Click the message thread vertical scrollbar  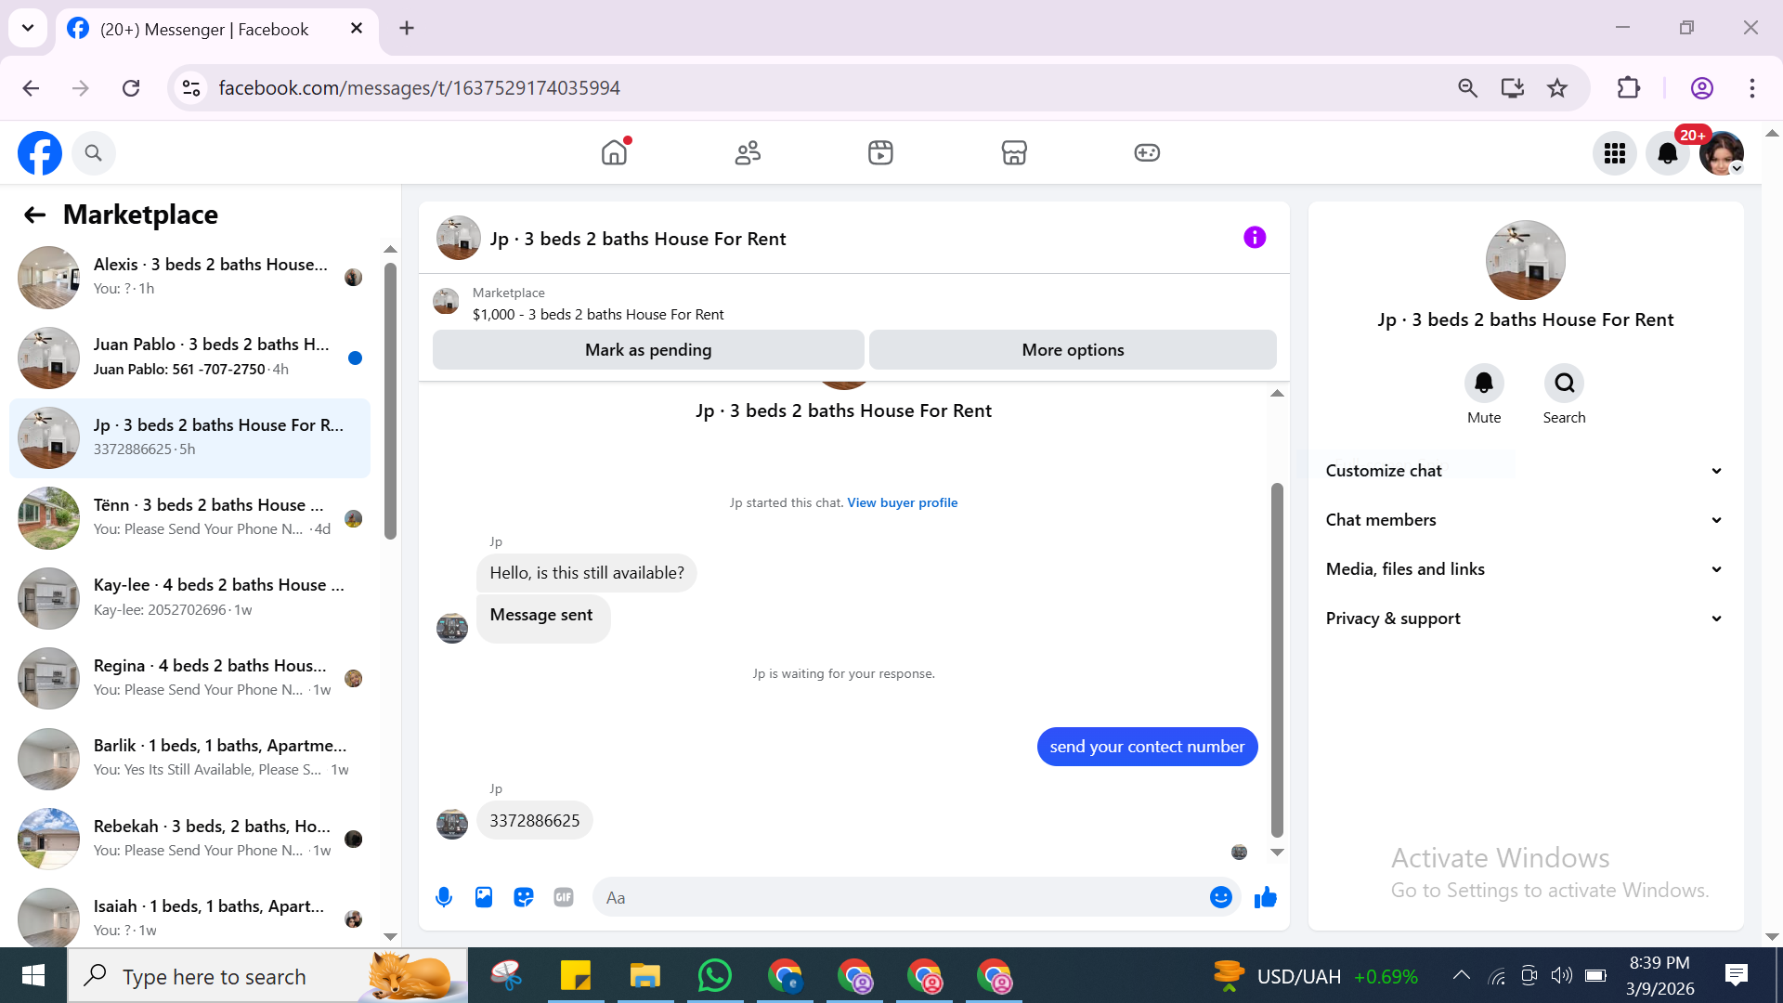pos(1277,659)
